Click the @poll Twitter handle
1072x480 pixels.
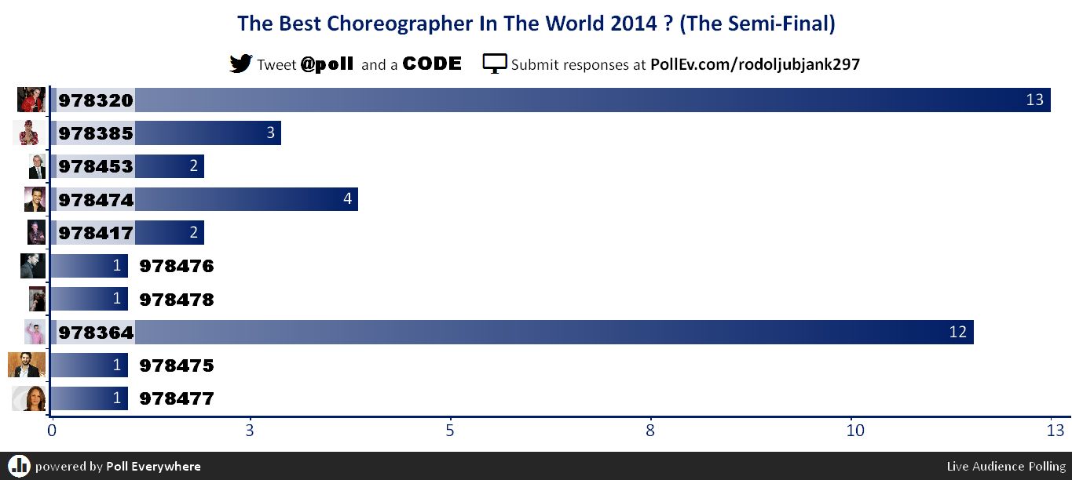click(327, 64)
